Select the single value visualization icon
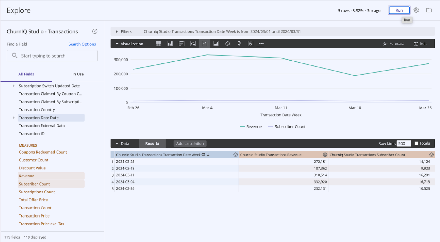440x242 pixels. click(x=251, y=44)
